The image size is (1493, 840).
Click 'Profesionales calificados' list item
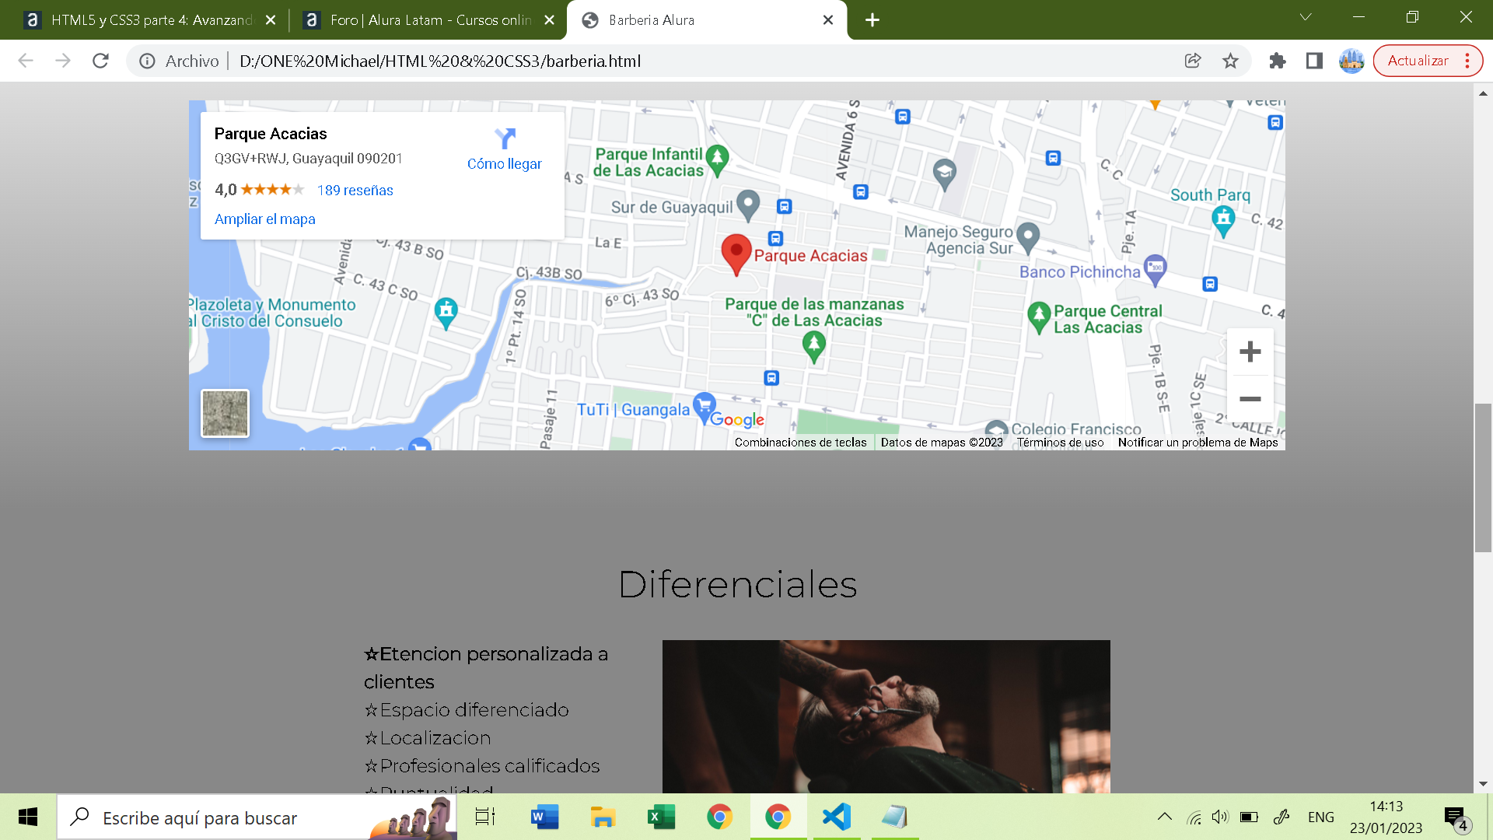click(x=482, y=766)
